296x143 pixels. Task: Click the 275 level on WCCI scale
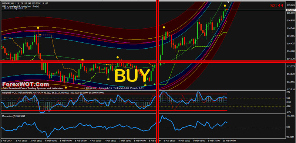click(x=288, y=93)
